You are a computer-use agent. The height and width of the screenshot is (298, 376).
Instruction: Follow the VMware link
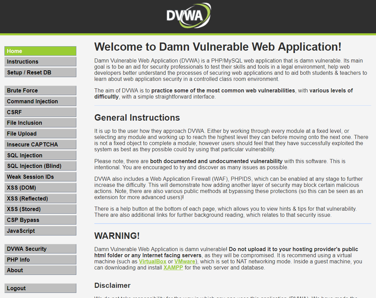tap(185, 262)
